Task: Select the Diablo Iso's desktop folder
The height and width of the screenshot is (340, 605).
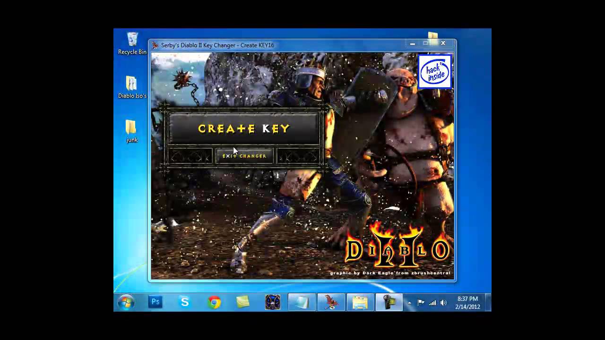Action: (x=132, y=87)
